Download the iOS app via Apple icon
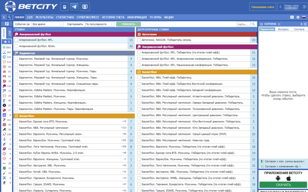The height and width of the screenshot is (192, 308). tap(288, 178)
